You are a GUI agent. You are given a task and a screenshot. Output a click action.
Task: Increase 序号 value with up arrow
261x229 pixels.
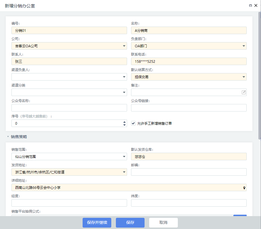point(124,122)
